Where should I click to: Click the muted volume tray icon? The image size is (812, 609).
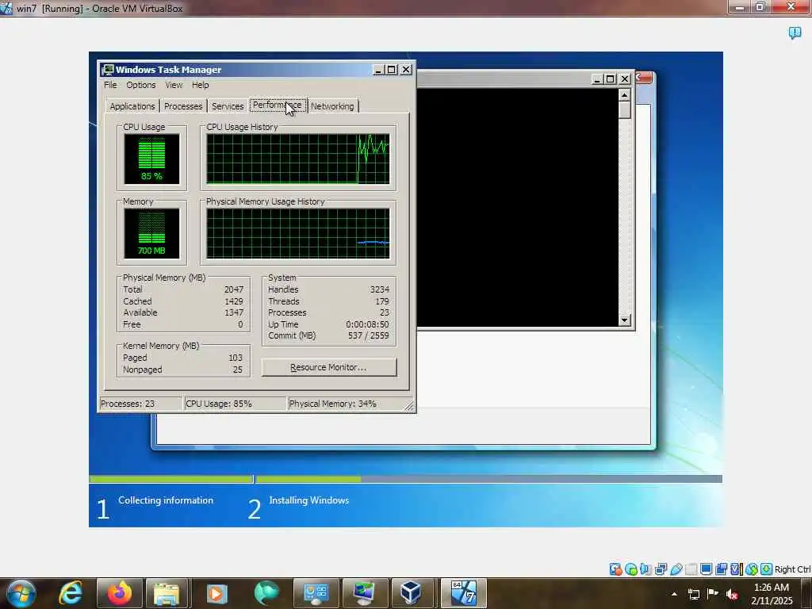tap(732, 594)
